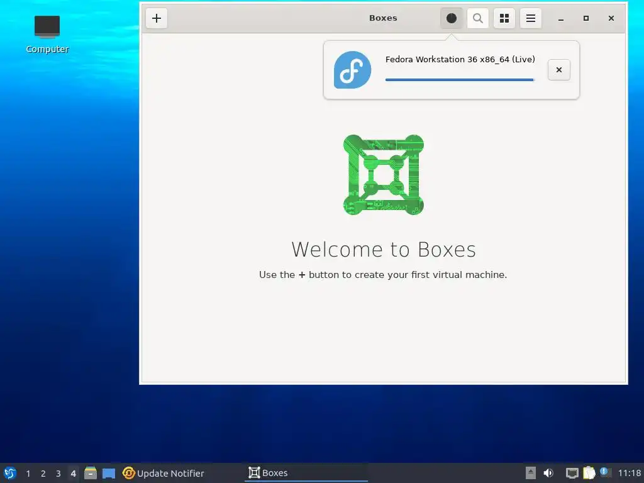Click the clock showing 11:18
Image resolution: width=644 pixels, height=483 pixels.
pos(630,473)
